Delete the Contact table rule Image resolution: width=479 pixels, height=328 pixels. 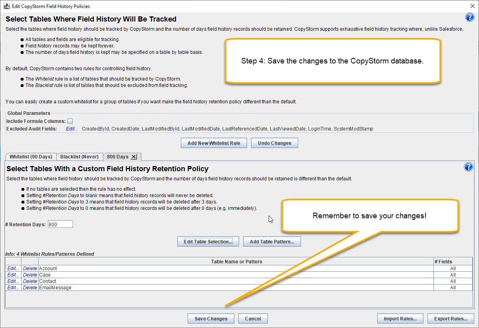[30, 281]
